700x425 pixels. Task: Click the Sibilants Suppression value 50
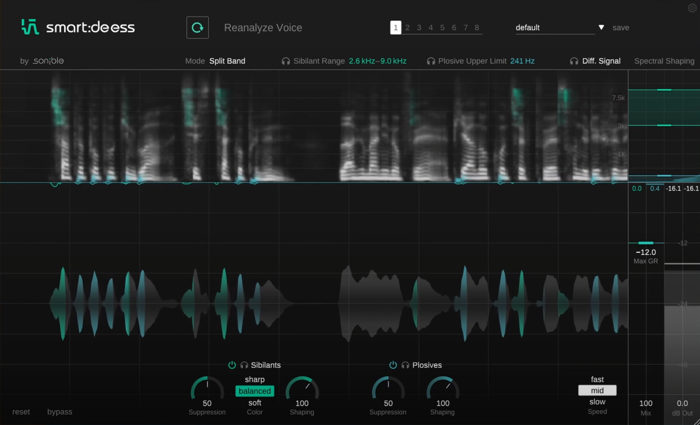pyautogui.click(x=207, y=403)
